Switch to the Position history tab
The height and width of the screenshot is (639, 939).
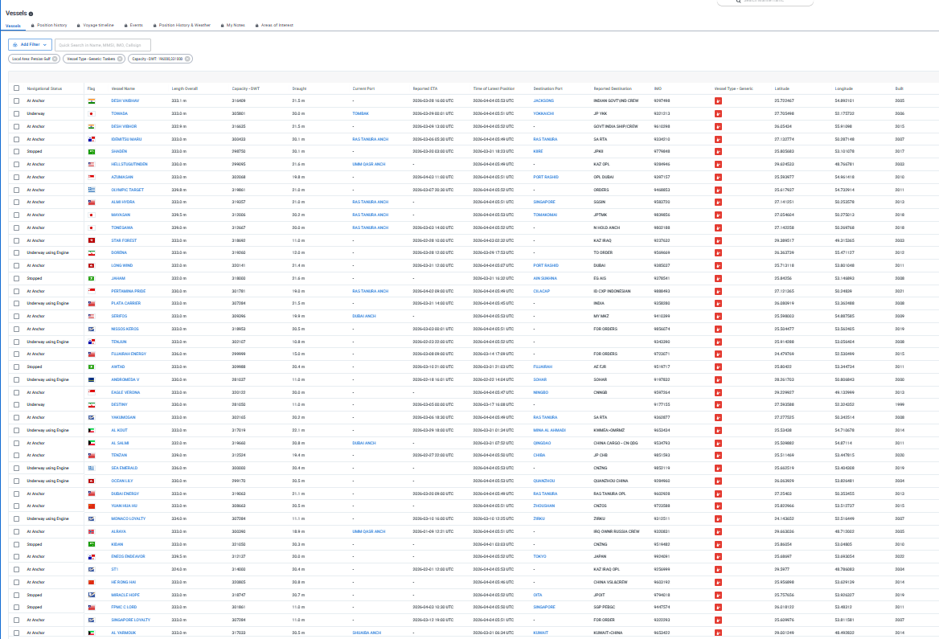(52, 26)
